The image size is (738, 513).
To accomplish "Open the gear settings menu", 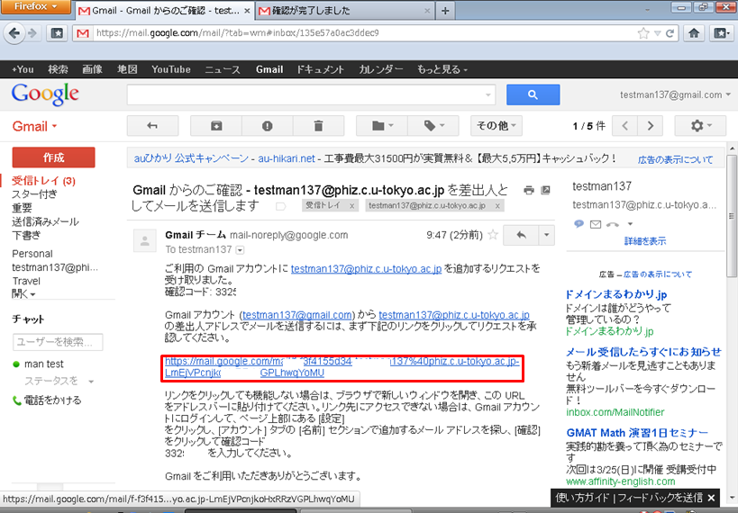I will click(700, 125).
